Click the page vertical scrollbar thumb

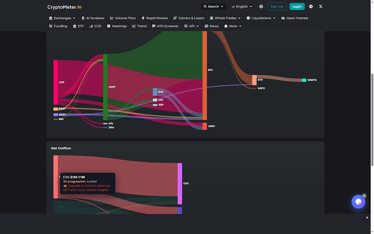tap(372, 120)
